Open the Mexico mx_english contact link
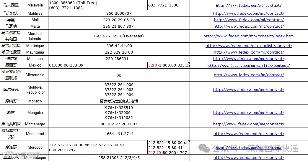The height and width of the screenshot is (161, 308). click(x=249, y=65)
